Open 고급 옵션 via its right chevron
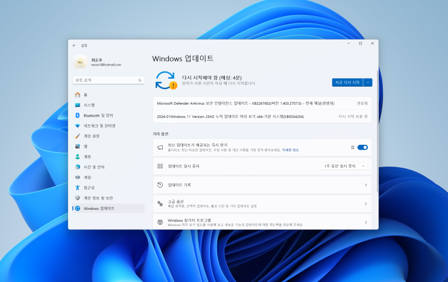This screenshot has height=282, width=448. click(x=366, y=204)
